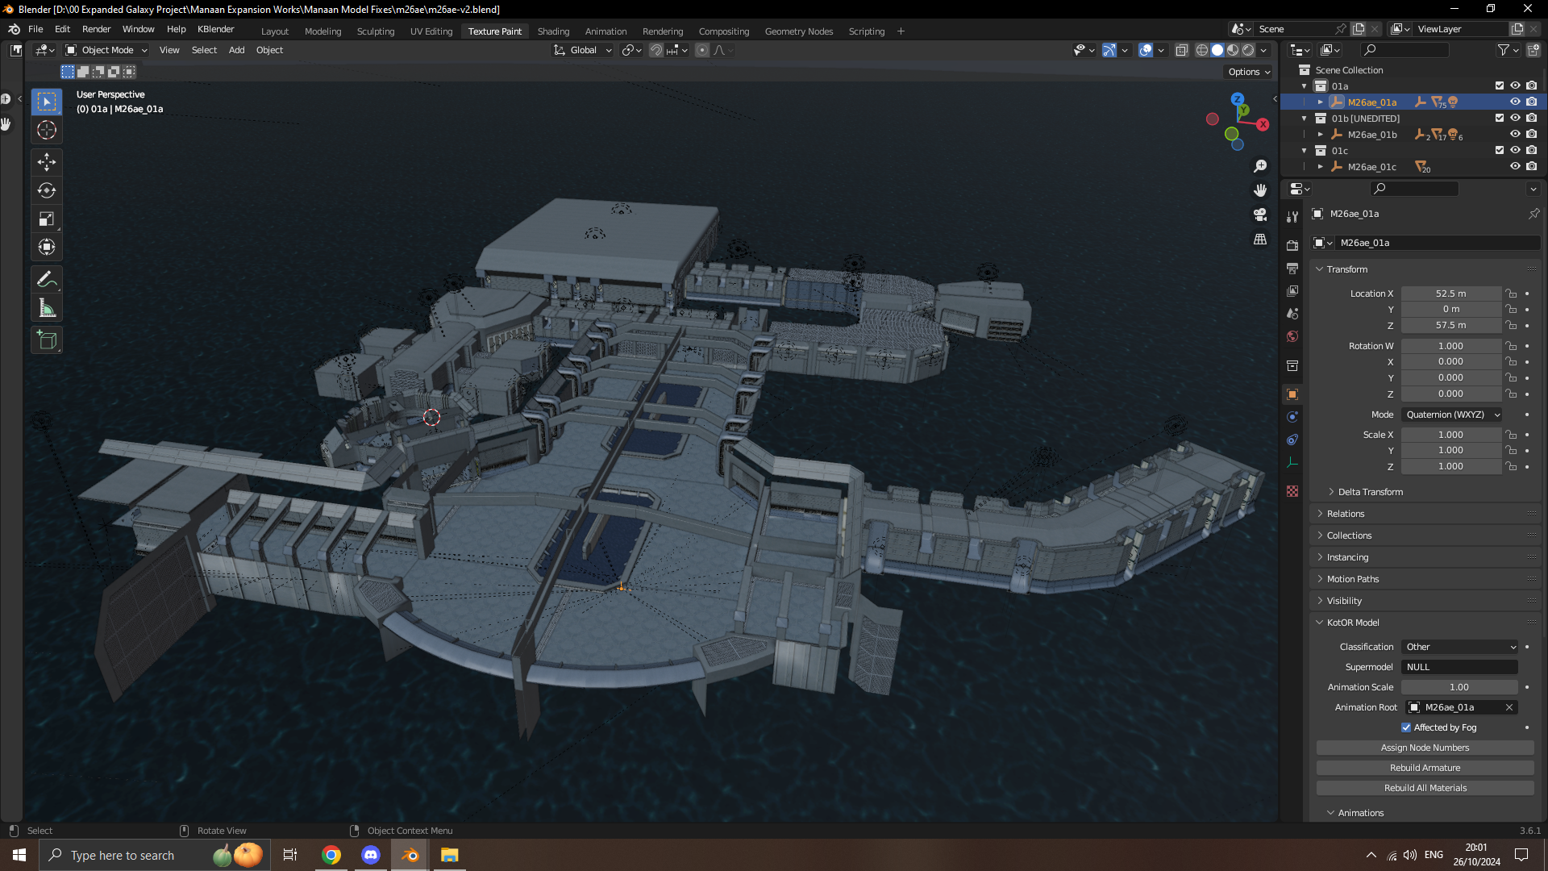The image size is (1548, 871).
Task: Click Rebuild All Materials button
Action: click(1425, 788)
